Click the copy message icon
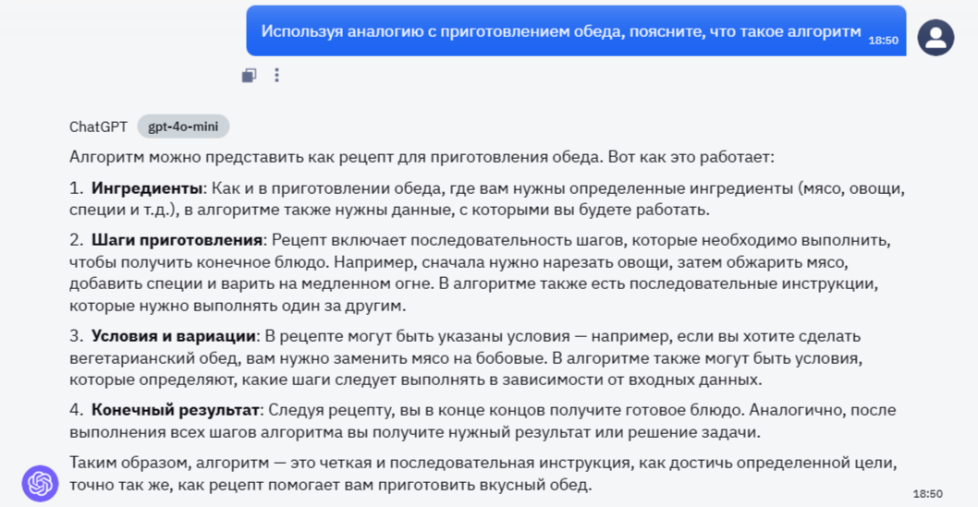 [x=249, y=76]
